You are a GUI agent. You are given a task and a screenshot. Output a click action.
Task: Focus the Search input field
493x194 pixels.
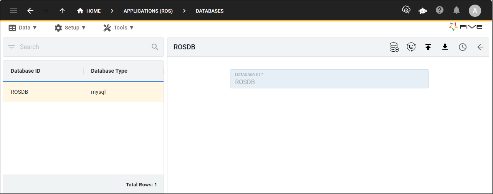(x=83, y=47)
